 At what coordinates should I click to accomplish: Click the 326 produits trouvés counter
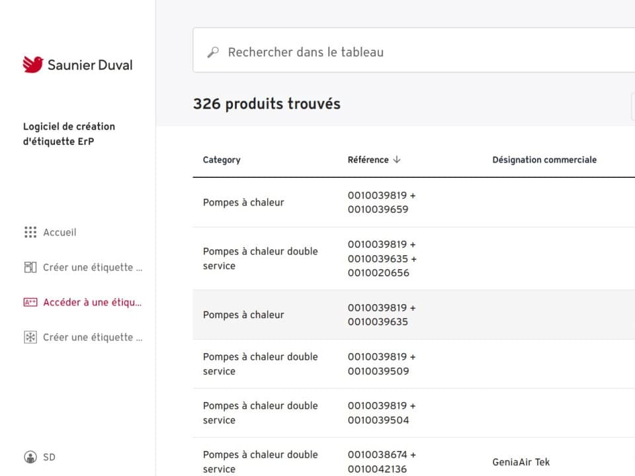(267, 103)
